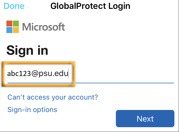Click the Microsoft four-square logo
The width and height of the screenshot is (179, 132).
click(x=13, y=27)
